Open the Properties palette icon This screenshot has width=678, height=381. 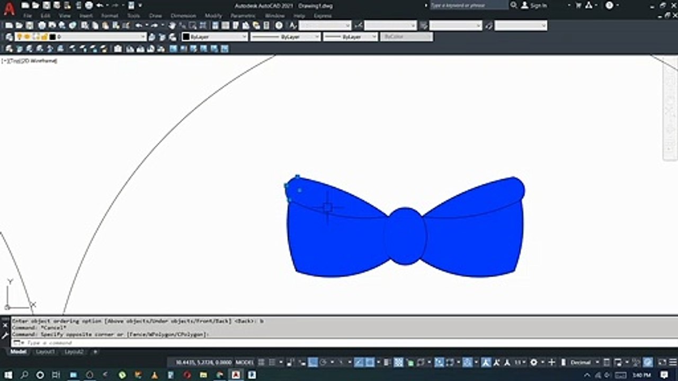point(215,25)
